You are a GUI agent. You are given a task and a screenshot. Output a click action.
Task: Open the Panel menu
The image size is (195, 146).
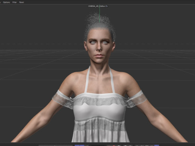22,2
